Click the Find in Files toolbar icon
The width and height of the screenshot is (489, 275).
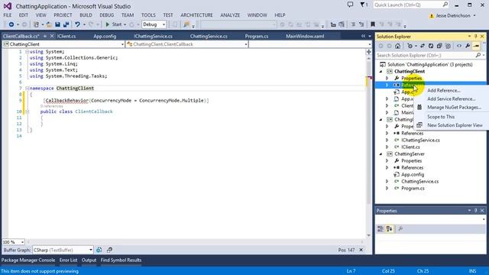186,24
